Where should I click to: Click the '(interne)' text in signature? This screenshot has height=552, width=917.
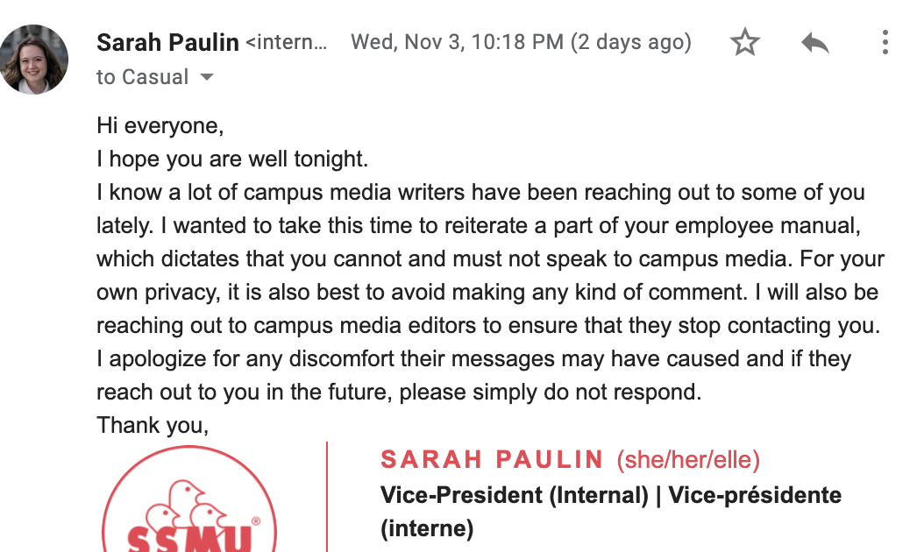click(427, 528)
